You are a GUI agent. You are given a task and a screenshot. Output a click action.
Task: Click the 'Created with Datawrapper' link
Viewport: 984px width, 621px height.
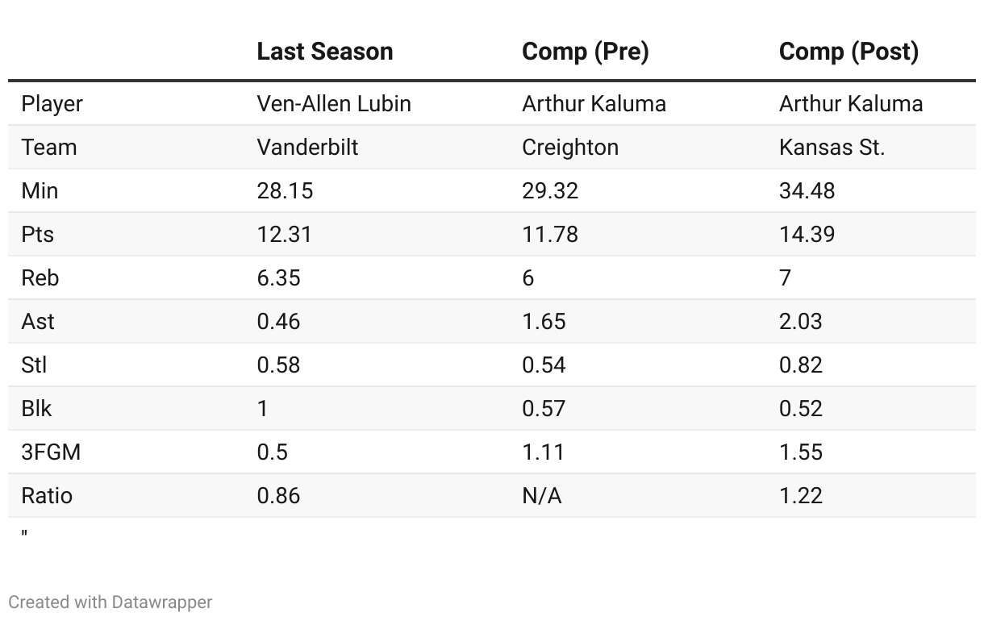click(110, 602)
